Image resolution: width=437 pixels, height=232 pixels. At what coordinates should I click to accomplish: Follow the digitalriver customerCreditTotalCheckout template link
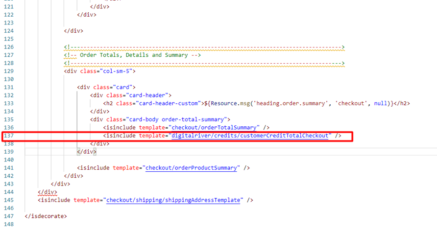pyautogui.click(x=249, y=136)
